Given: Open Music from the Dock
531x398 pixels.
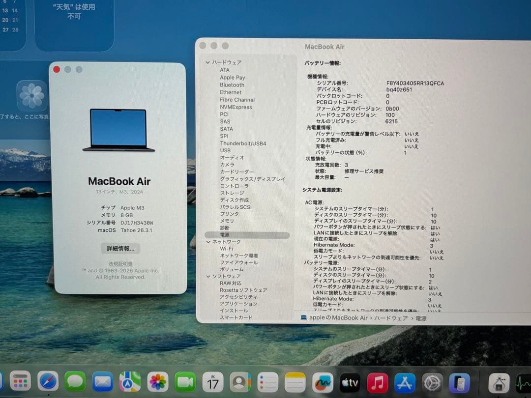Looking at the screenshot, I should point(377,383).
